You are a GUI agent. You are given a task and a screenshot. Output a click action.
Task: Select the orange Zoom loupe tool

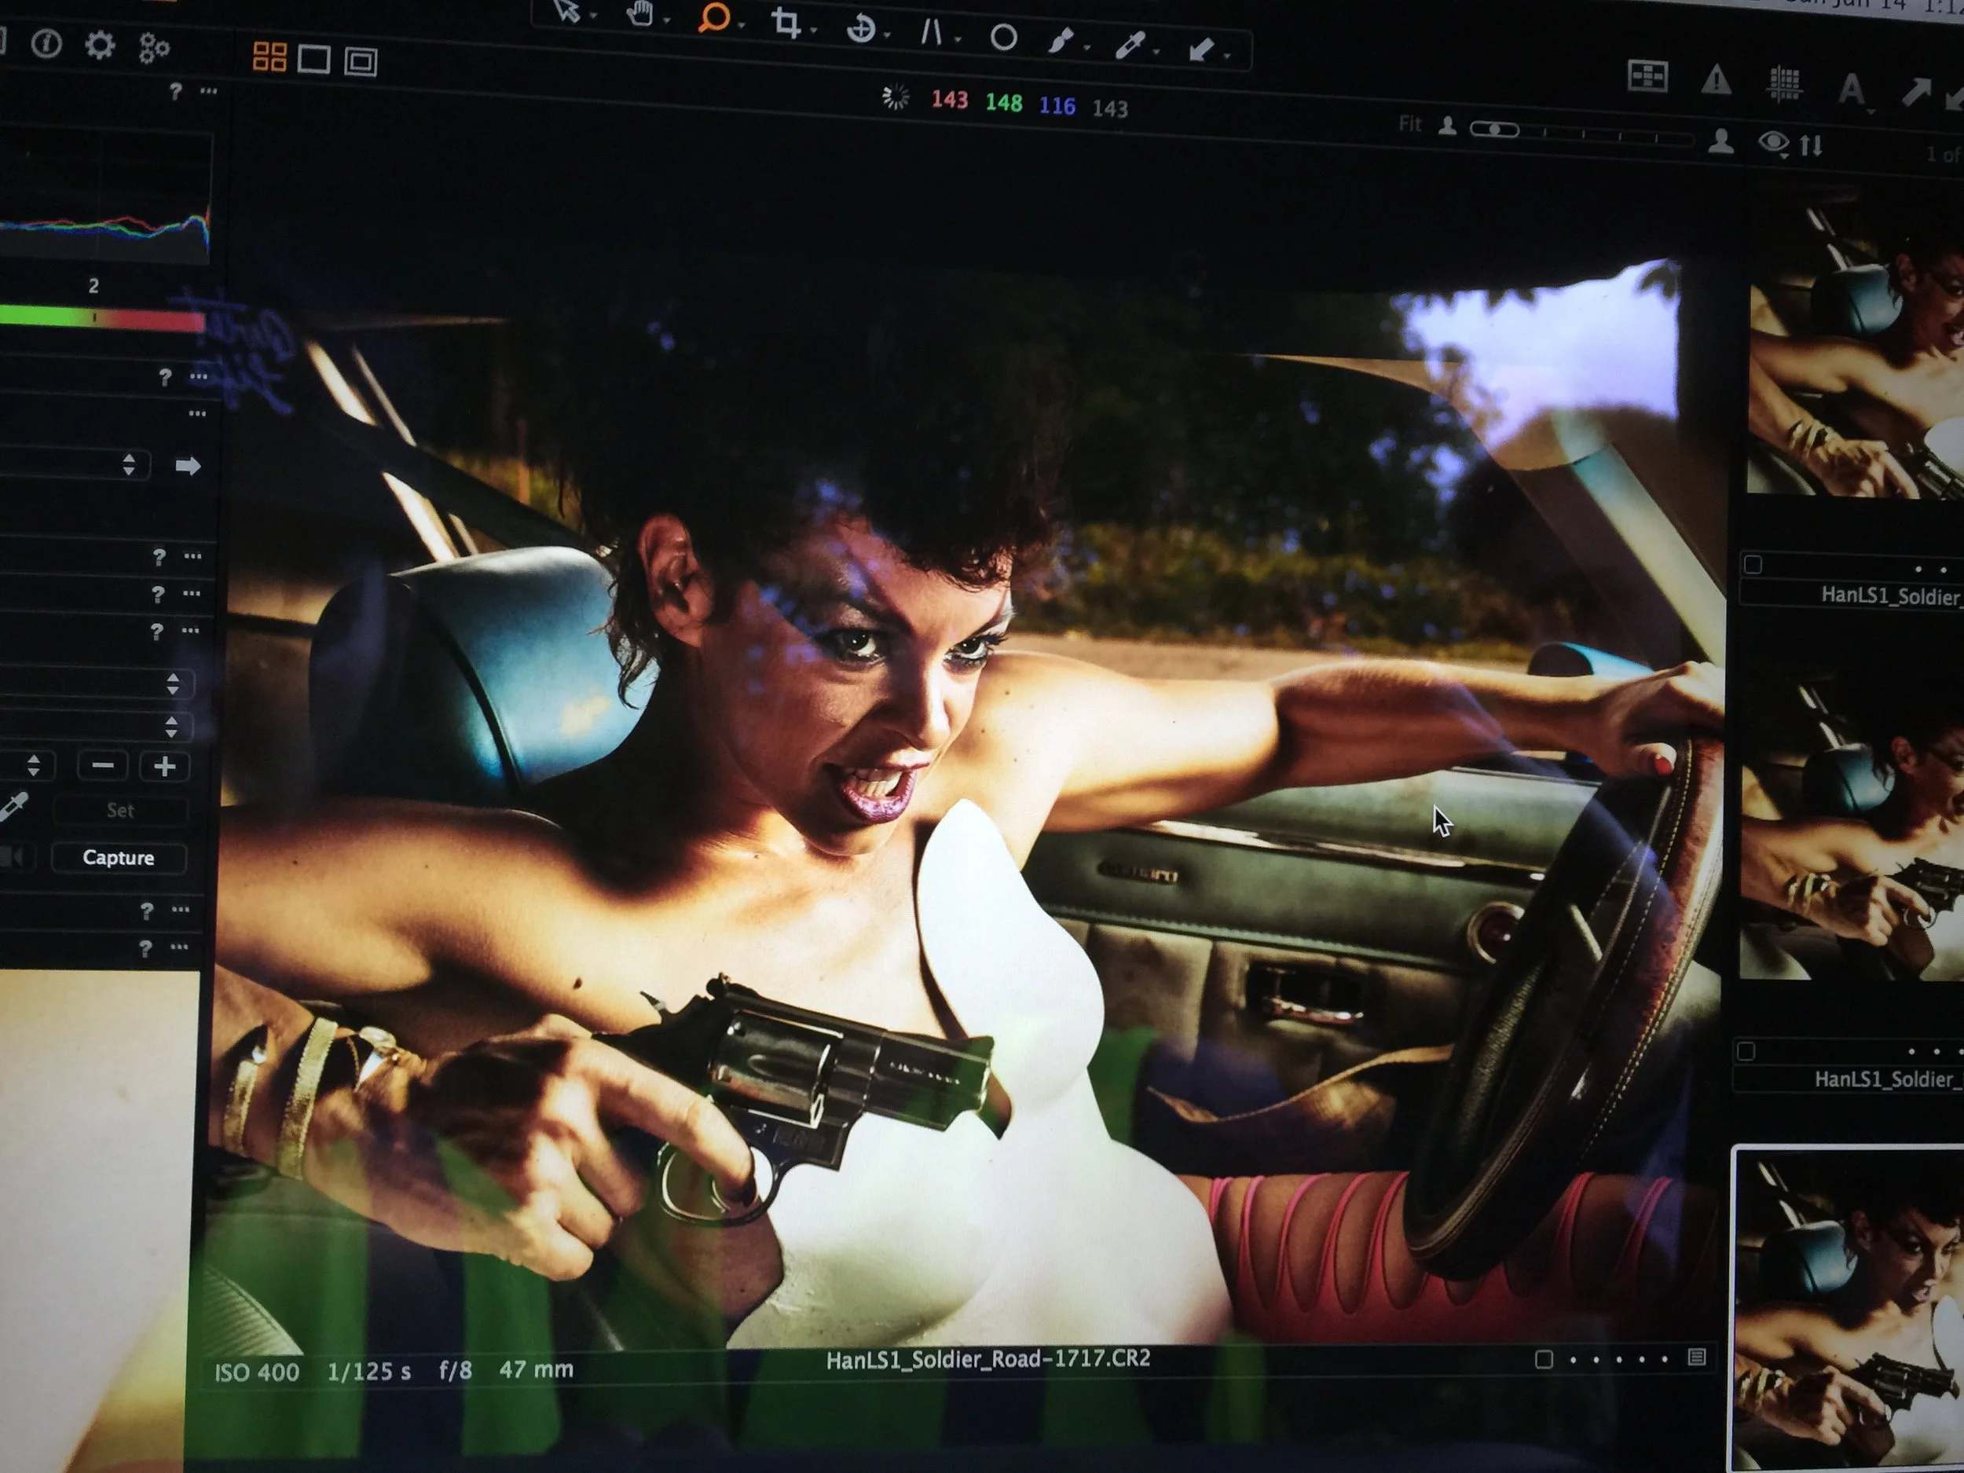tap(713, 19)
